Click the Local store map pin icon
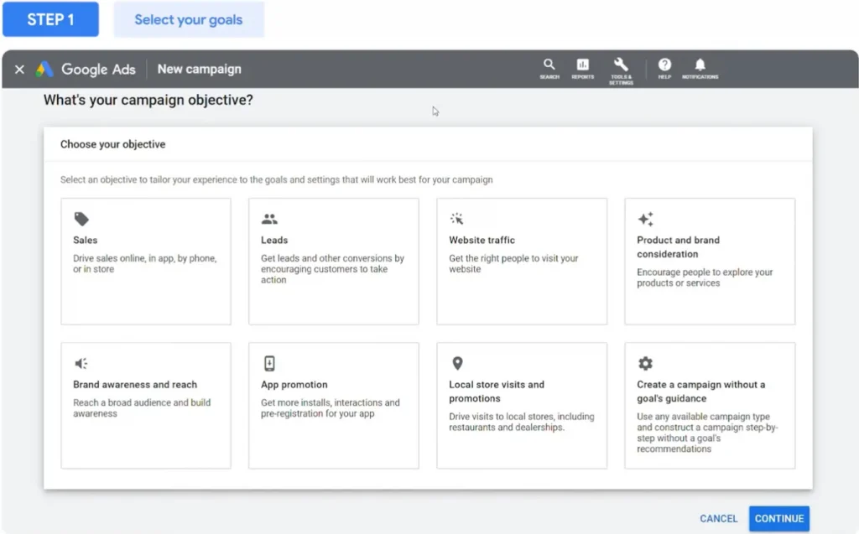 coord(457,364)
